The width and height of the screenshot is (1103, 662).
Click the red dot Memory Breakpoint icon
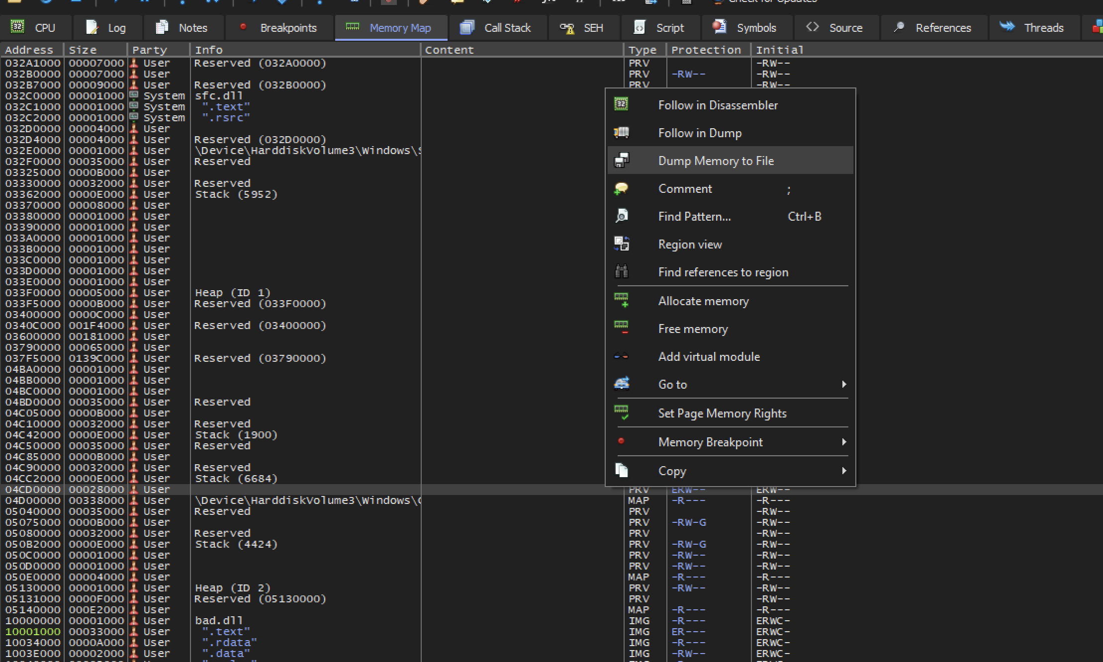[621, 441]
